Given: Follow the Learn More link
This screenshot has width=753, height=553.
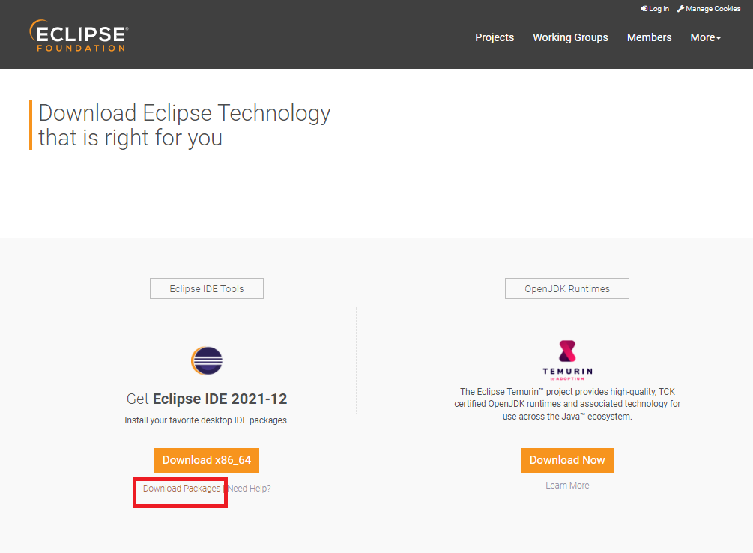Looking at the screenshot, I should [x=567, y=486].
